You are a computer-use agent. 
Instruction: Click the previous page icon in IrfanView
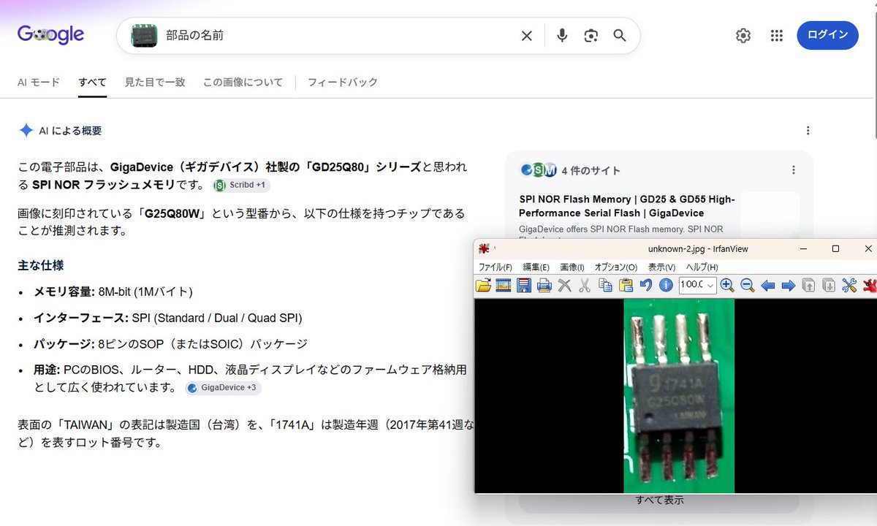click(808, 285)
